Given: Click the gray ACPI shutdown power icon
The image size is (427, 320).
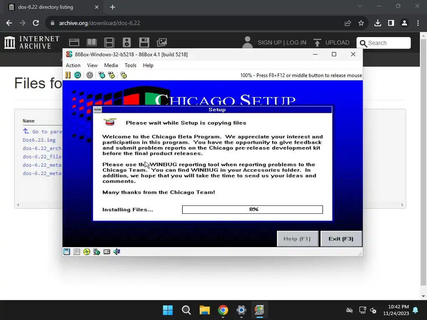Looking at the screenshot, I should 90,75.
